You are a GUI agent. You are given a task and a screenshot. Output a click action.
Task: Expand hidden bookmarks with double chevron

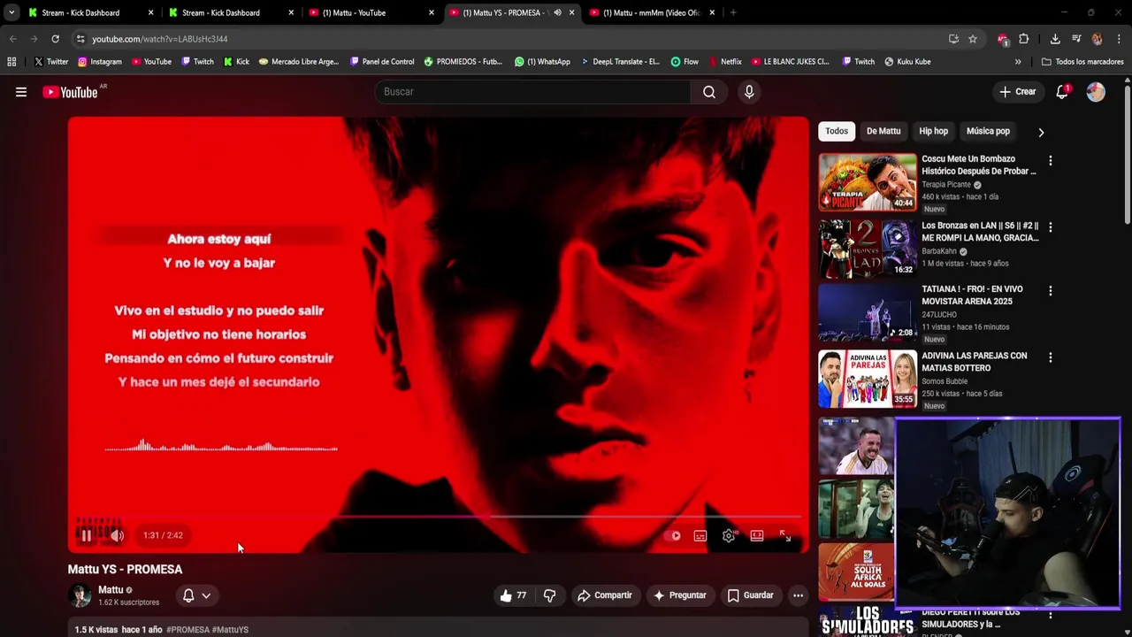coord(1018,62)
